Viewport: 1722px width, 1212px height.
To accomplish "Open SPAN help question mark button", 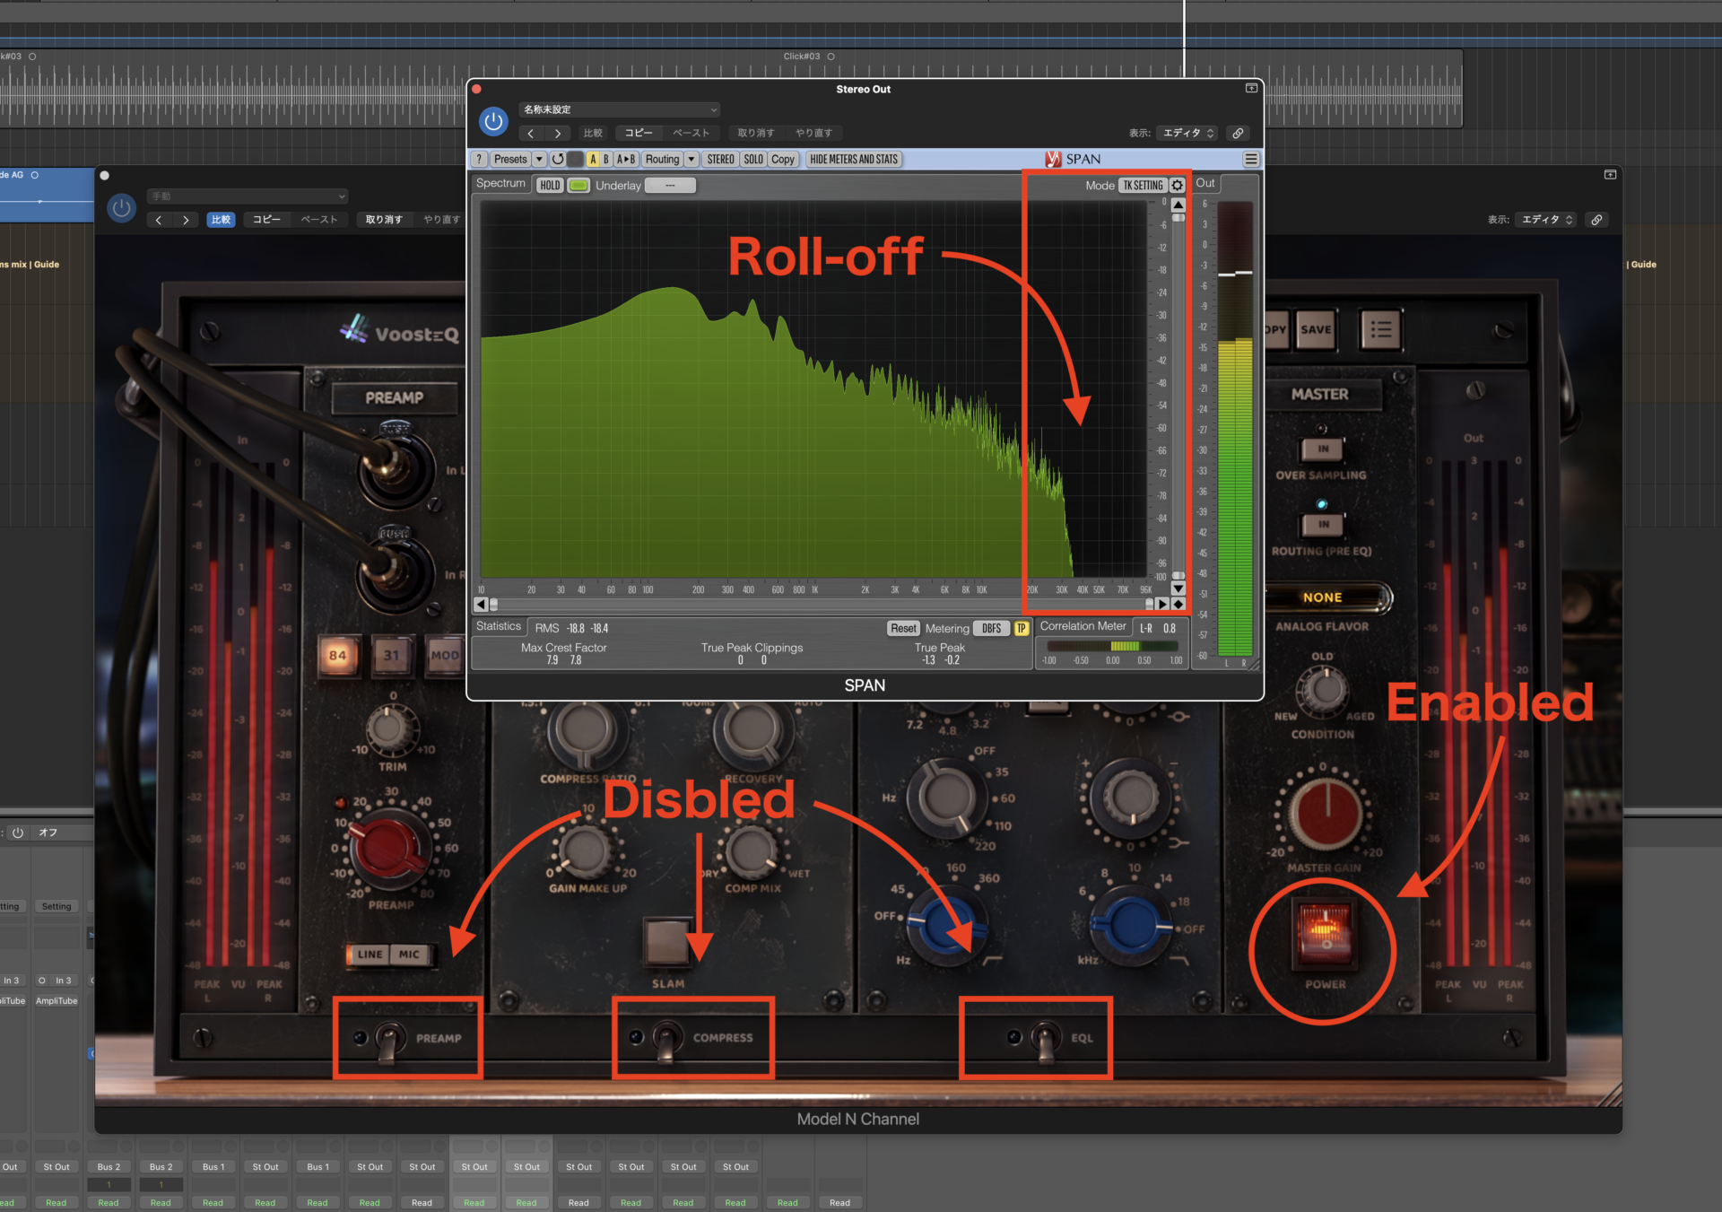I will 479,159.
